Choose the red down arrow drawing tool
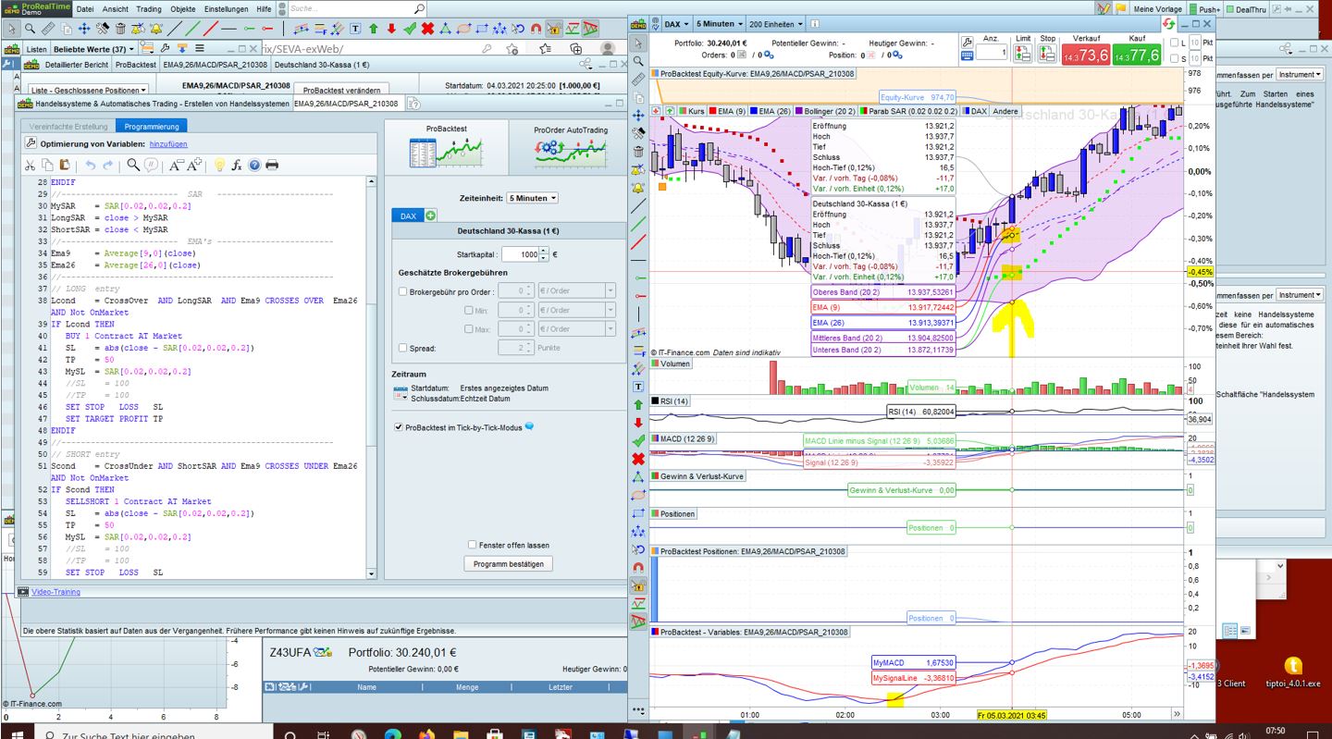 coord(391,29)
